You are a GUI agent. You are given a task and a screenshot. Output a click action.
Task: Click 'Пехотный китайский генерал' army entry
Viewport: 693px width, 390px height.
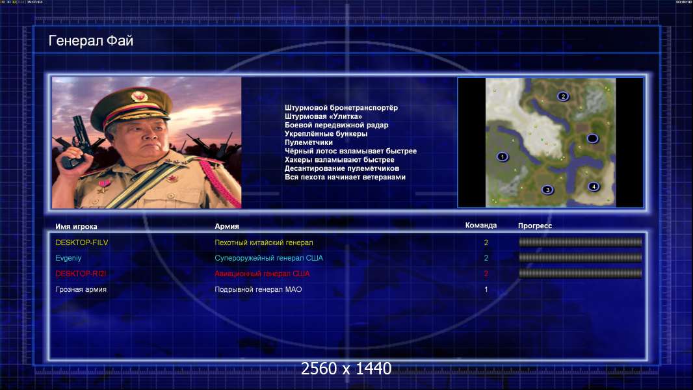(264, 242)
